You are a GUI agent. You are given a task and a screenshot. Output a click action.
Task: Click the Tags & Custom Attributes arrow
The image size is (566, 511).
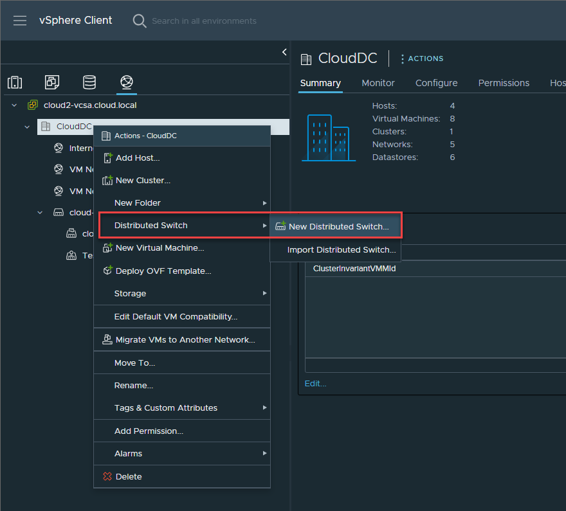264,408
